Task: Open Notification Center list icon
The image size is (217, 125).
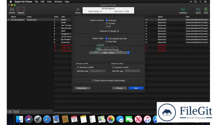Action: pyautogui.click(x=205, y=2)
